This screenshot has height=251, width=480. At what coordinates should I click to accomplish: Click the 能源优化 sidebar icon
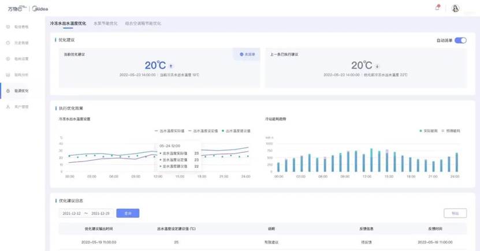(8, 91)
